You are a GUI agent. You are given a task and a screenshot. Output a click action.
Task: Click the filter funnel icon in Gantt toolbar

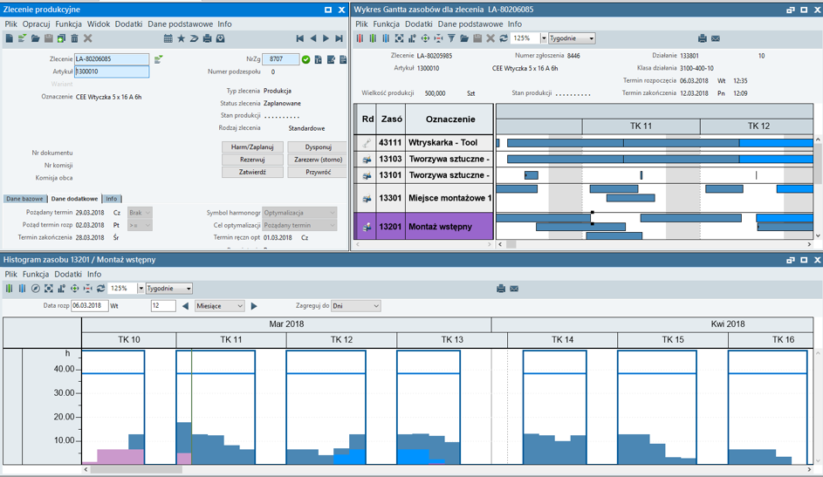[x=451, y=38]
